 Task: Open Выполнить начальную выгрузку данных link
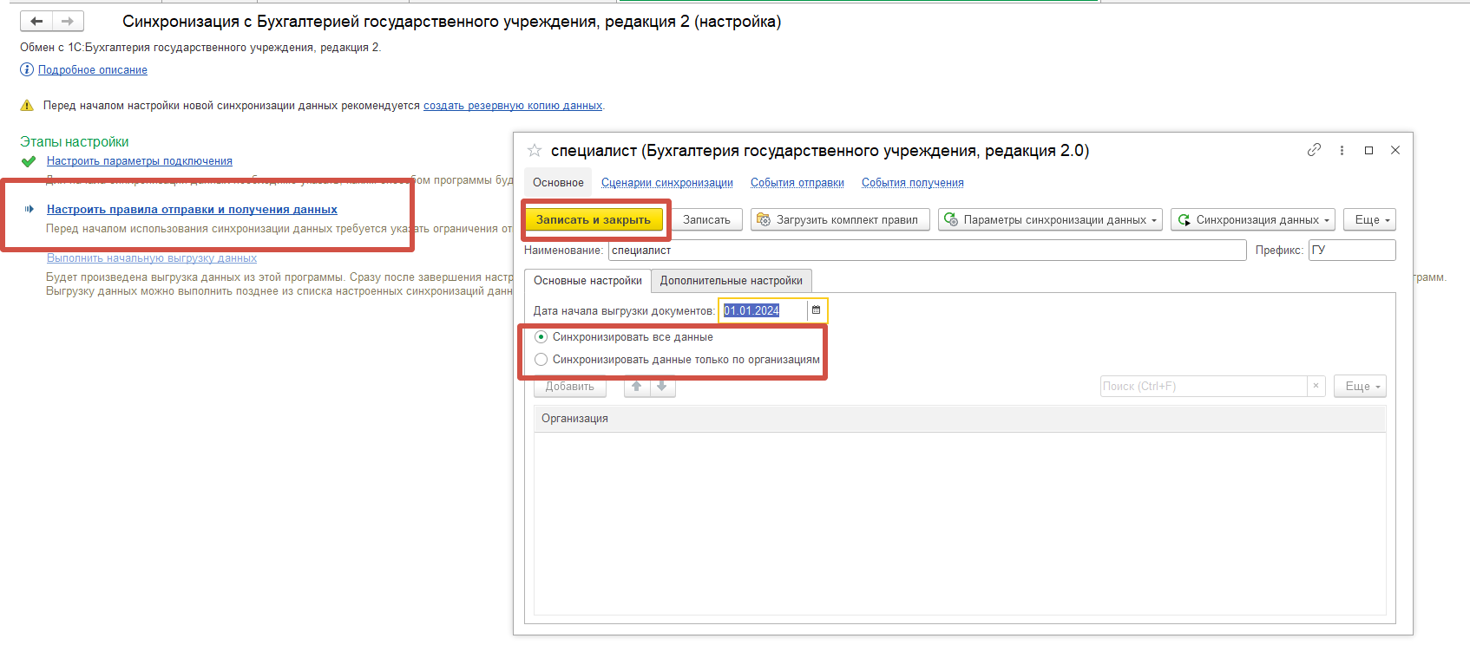(152, 258)
